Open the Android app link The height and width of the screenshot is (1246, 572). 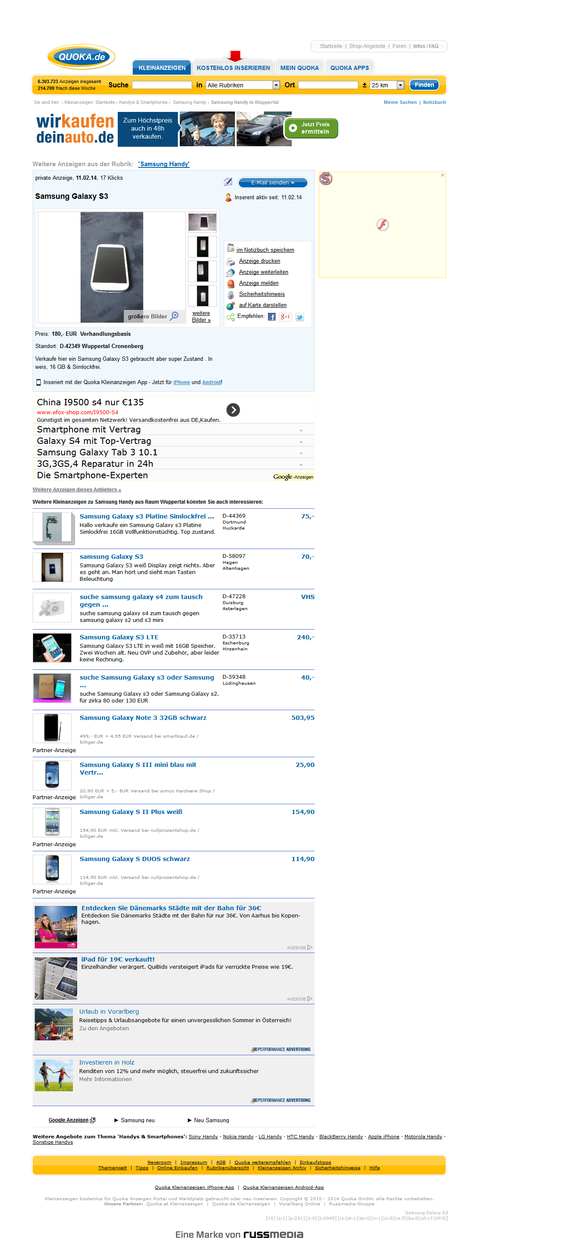click(x=211, y=382)
